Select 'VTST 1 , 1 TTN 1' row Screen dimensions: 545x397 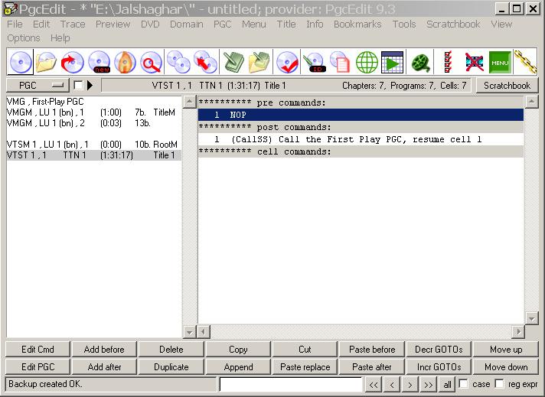[x=94, y=155]
